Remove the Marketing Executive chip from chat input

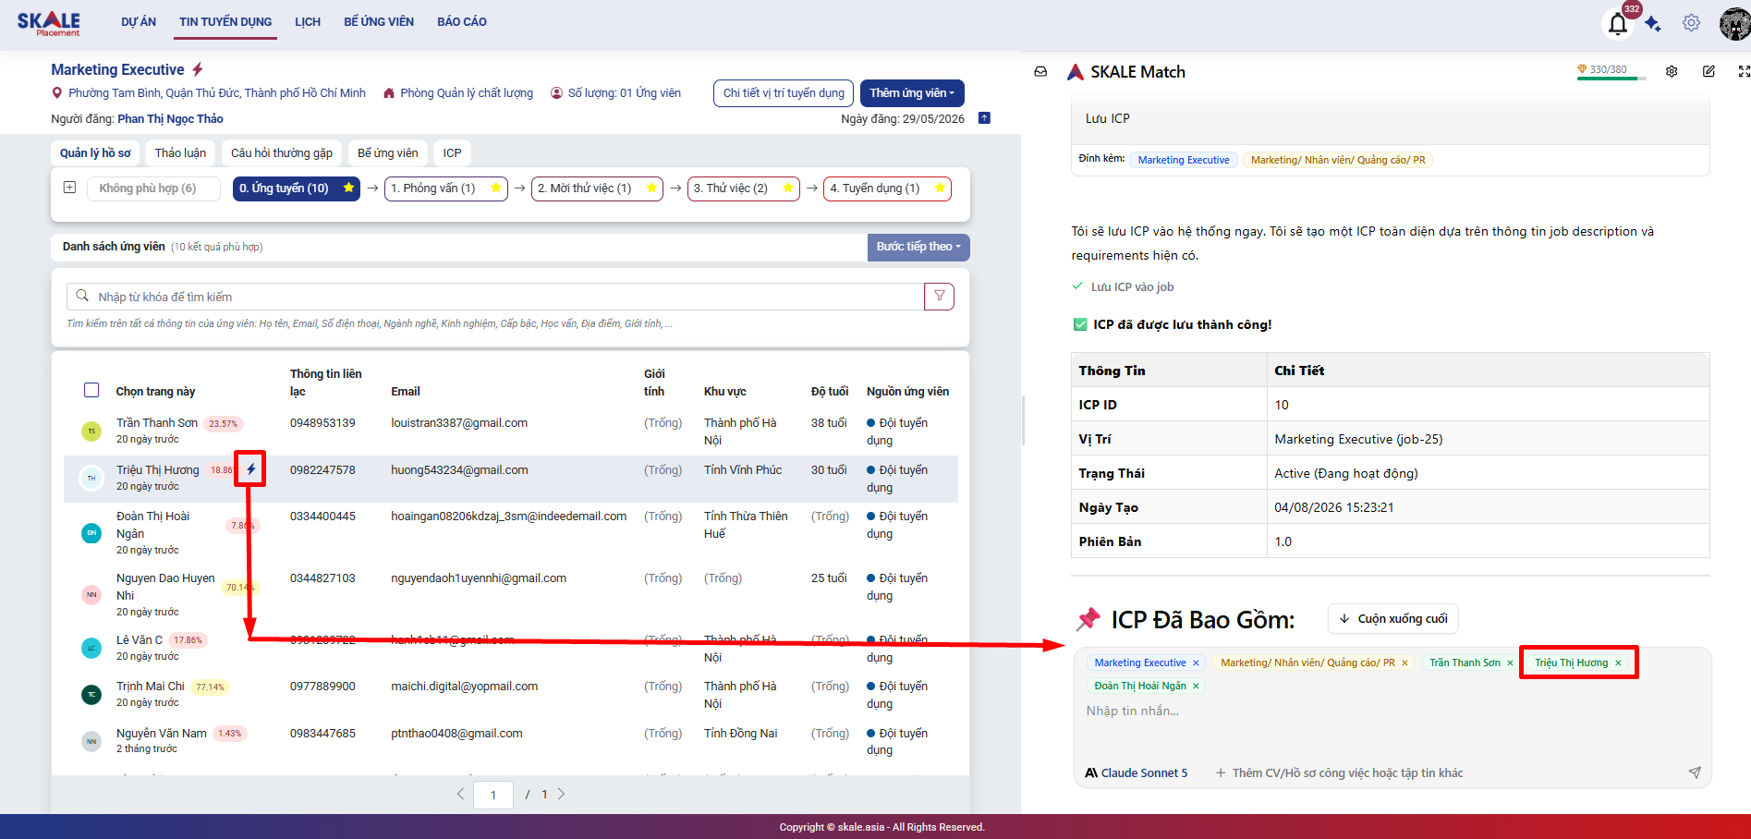pos(1196,663)
